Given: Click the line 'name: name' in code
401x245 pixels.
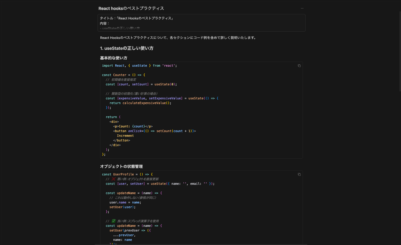Looking at the screenshot, I should pyautogui.click(x=122, y=240).
